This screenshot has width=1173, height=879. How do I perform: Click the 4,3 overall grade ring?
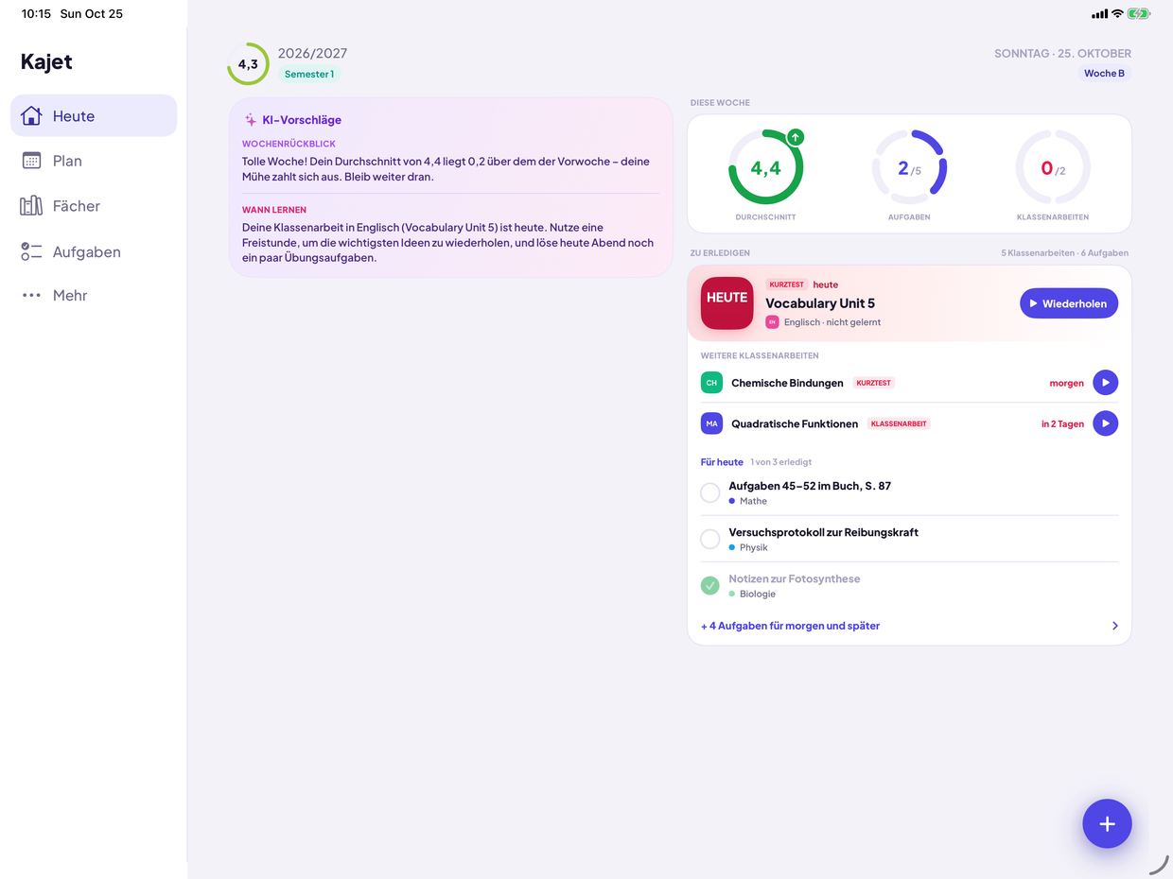tap(248, 64)
